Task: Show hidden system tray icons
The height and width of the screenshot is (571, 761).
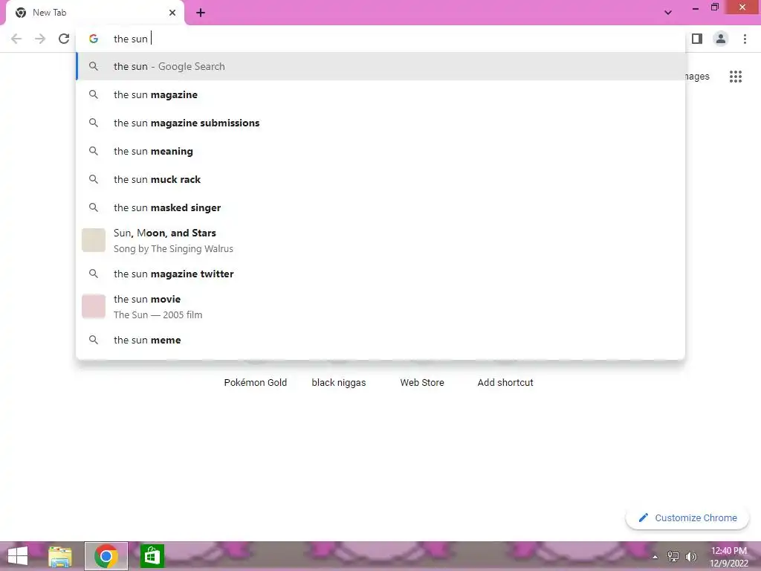Action: (x=655, y=557)
